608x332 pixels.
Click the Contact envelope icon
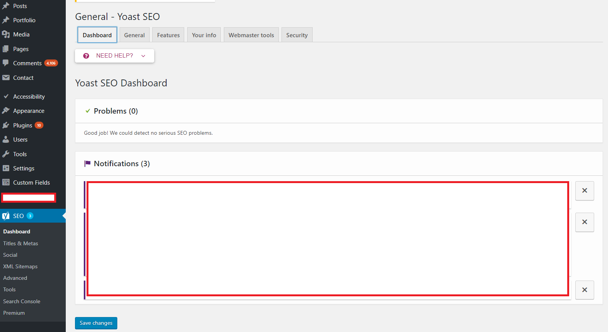pos(6,78)
